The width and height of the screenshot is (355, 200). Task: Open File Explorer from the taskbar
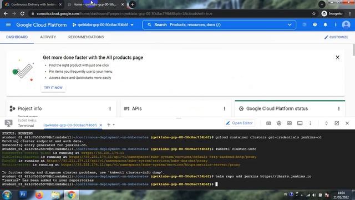[x=55, y=195]
